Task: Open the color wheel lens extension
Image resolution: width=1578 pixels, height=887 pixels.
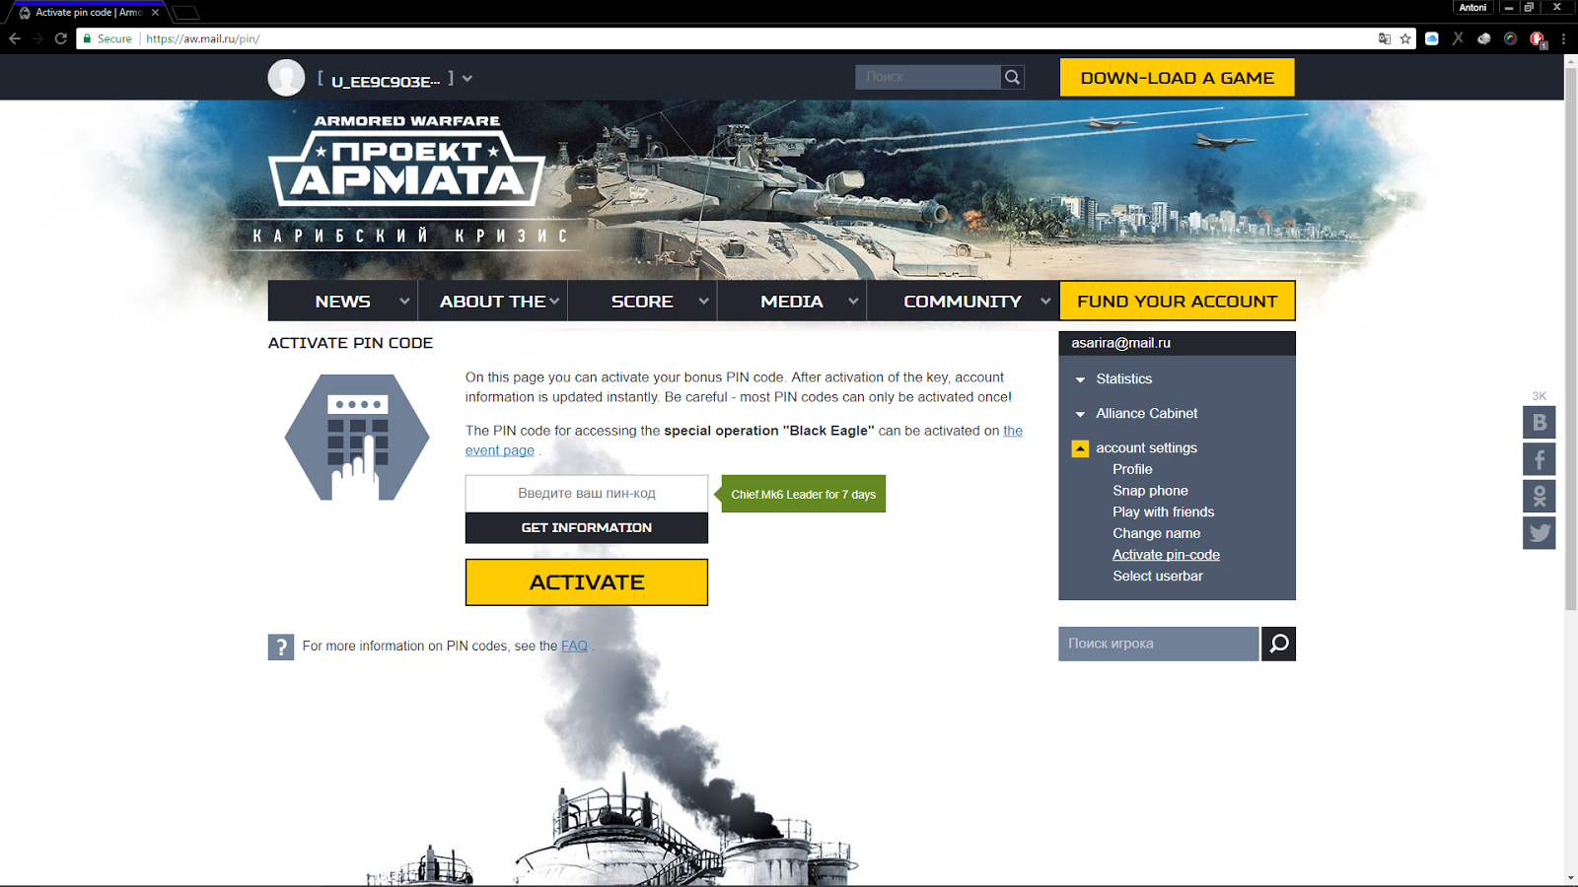Action: (x=1510, y=38)
